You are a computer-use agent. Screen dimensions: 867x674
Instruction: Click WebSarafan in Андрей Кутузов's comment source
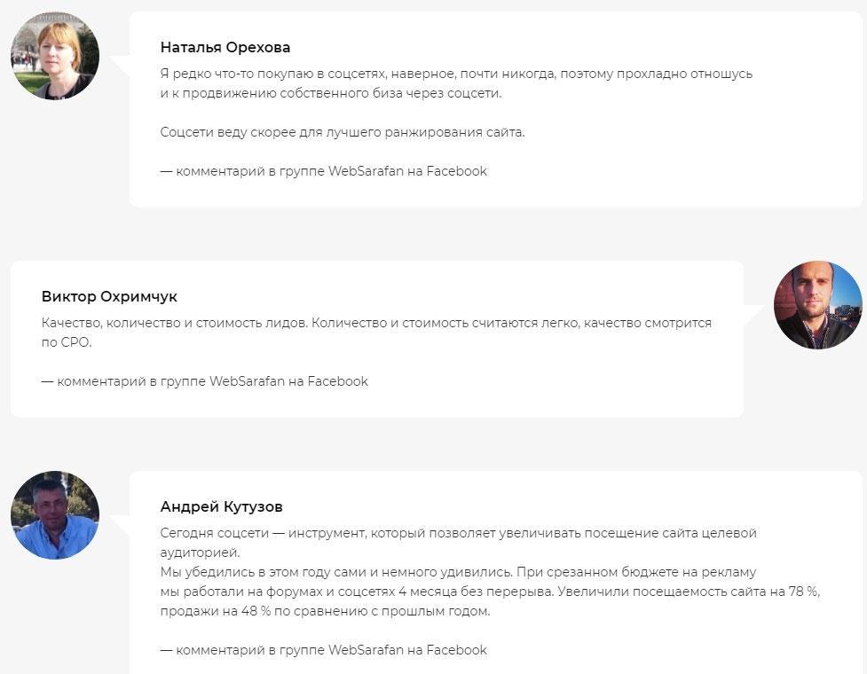pyautogui.click(x=366, y=650)
